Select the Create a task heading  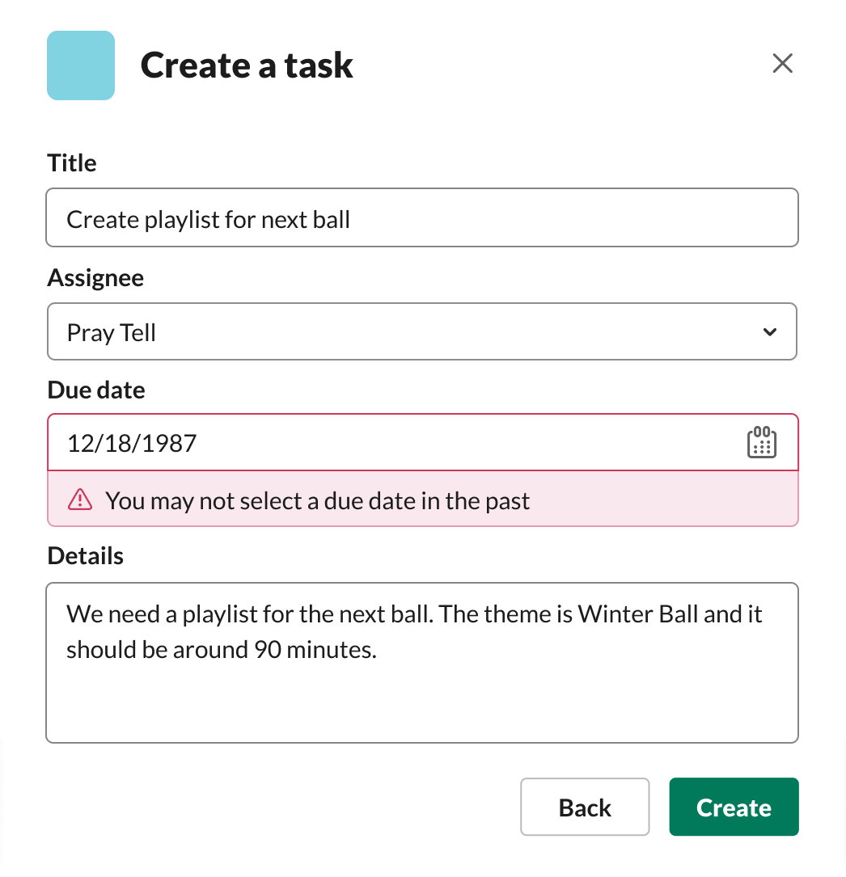[x=247, y=65]
